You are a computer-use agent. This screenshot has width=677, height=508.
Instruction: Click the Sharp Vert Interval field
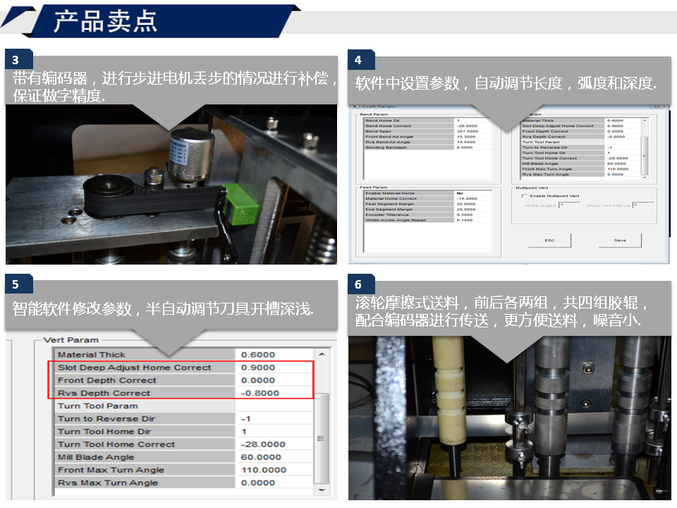[x=642, y=205]
